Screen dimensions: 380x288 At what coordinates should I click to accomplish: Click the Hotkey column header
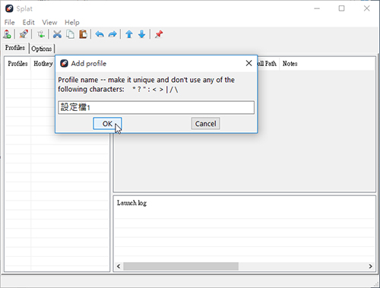(x=43, y=64)
